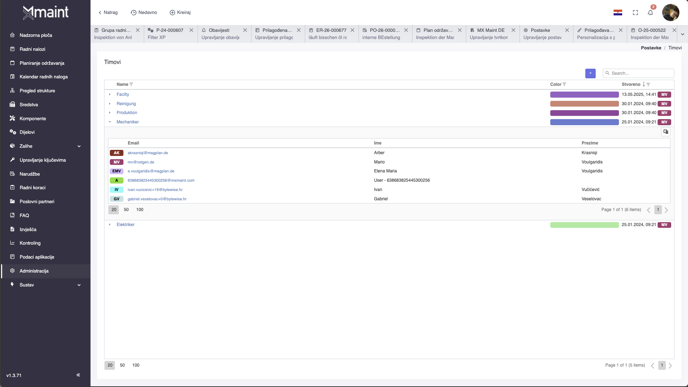Select 50 items per page in members grid

click(126, 210)
